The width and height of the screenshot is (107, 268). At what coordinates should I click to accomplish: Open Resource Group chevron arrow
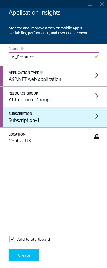coord(97,95)
